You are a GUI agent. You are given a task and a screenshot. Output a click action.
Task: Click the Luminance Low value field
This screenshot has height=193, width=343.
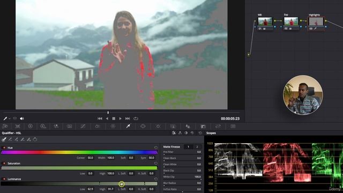pos(91,189)
